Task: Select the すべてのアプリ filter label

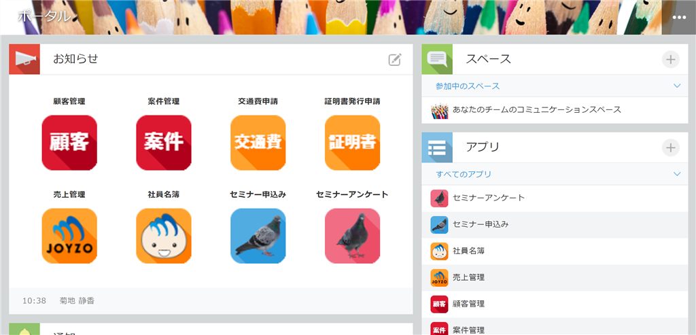Action: (x=464, y=175)
